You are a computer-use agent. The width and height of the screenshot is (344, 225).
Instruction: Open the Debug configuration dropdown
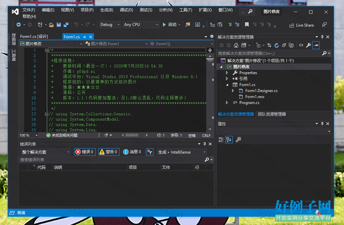tap(110, 25)
